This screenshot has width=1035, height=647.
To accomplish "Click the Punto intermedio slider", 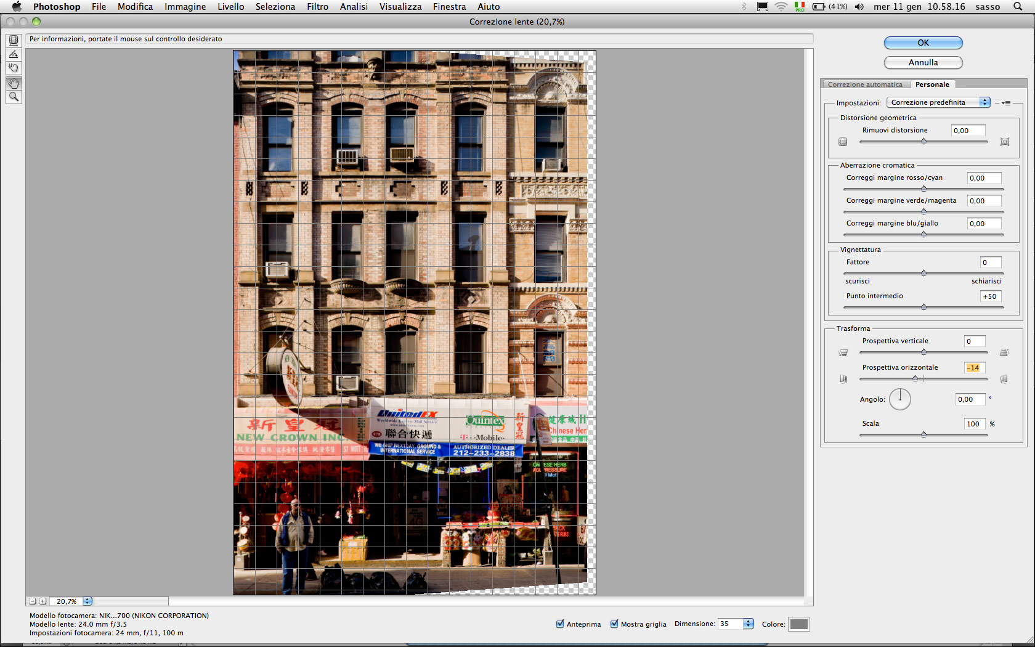I will [x=923, y=307].
